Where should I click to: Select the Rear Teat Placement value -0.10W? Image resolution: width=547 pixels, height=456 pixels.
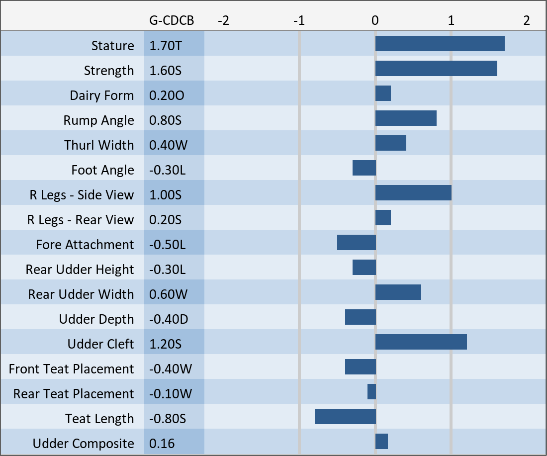[170, 394]
